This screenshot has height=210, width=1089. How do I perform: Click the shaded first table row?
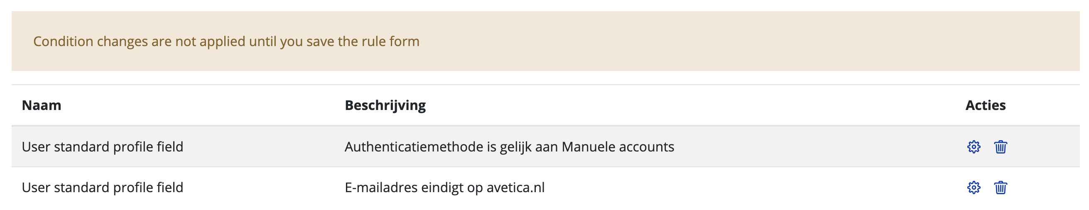545,147
